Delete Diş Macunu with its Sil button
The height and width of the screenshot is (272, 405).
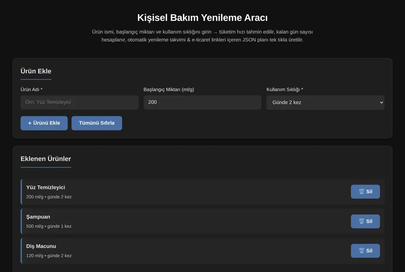[x=366, y=251]
